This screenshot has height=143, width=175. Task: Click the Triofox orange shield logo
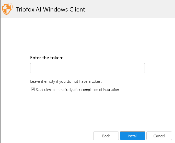7,9
